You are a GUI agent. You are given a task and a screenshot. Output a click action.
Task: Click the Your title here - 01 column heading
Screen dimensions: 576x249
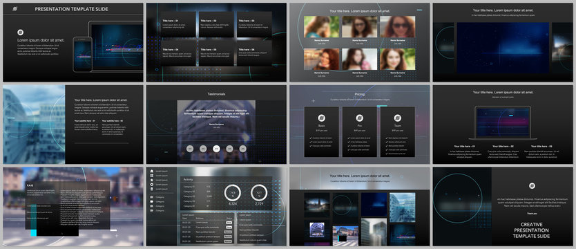(x=464, y=146)
